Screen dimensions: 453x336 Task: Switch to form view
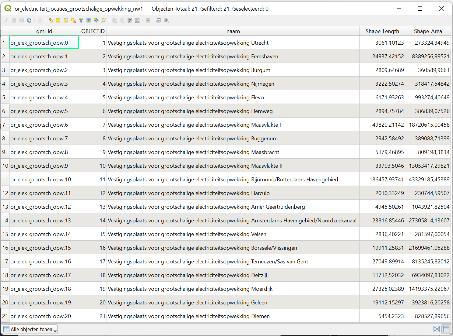click(x=436, y=329)
